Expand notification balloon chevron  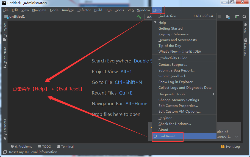(x=237, y=136)
